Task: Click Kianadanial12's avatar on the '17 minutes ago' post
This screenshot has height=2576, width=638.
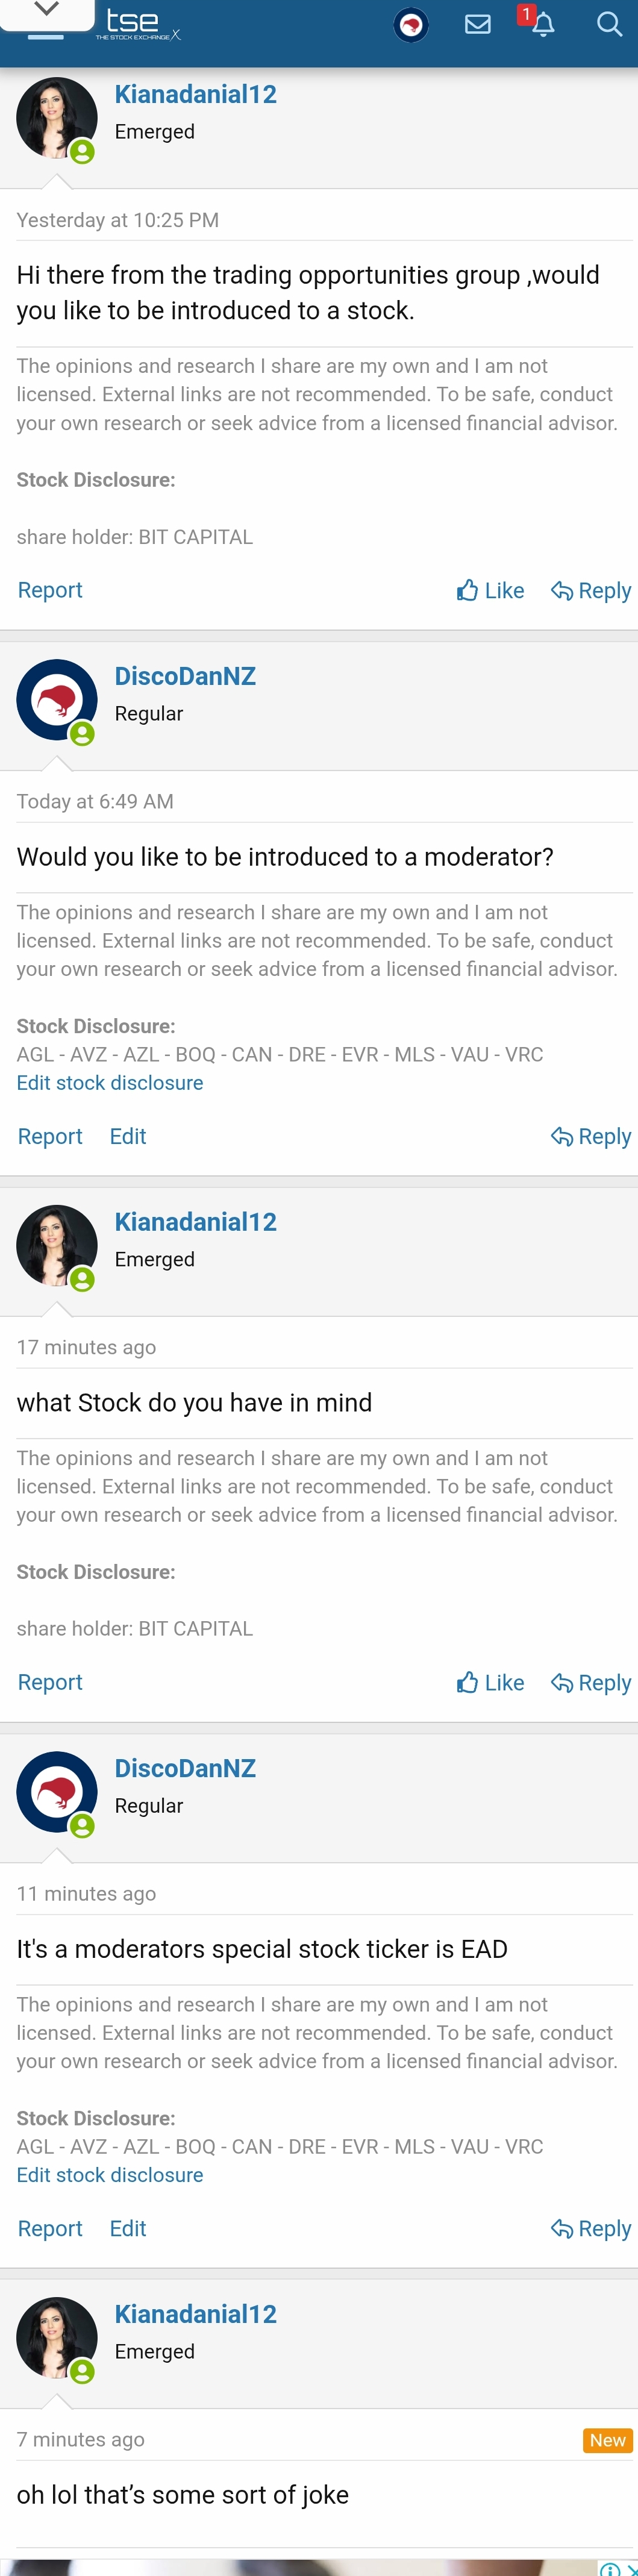Action: pyautogui.click(x=57, y=1245)
